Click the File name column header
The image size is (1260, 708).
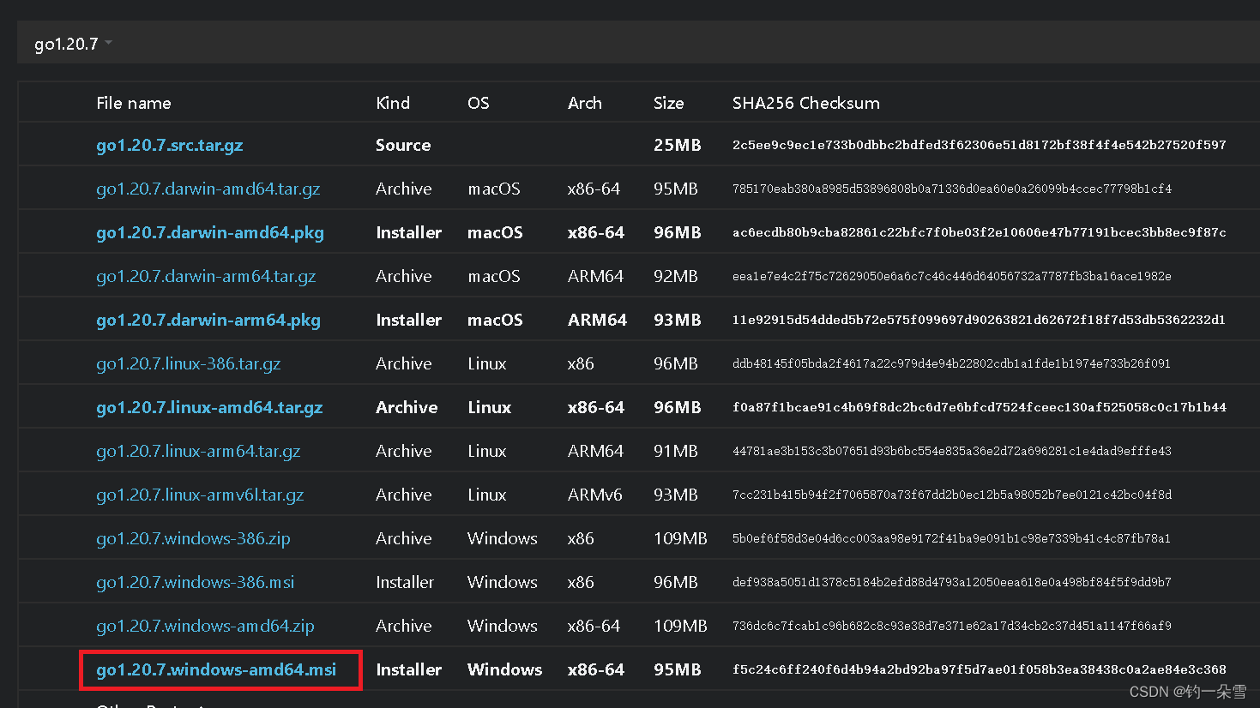[x=134, y=103]
